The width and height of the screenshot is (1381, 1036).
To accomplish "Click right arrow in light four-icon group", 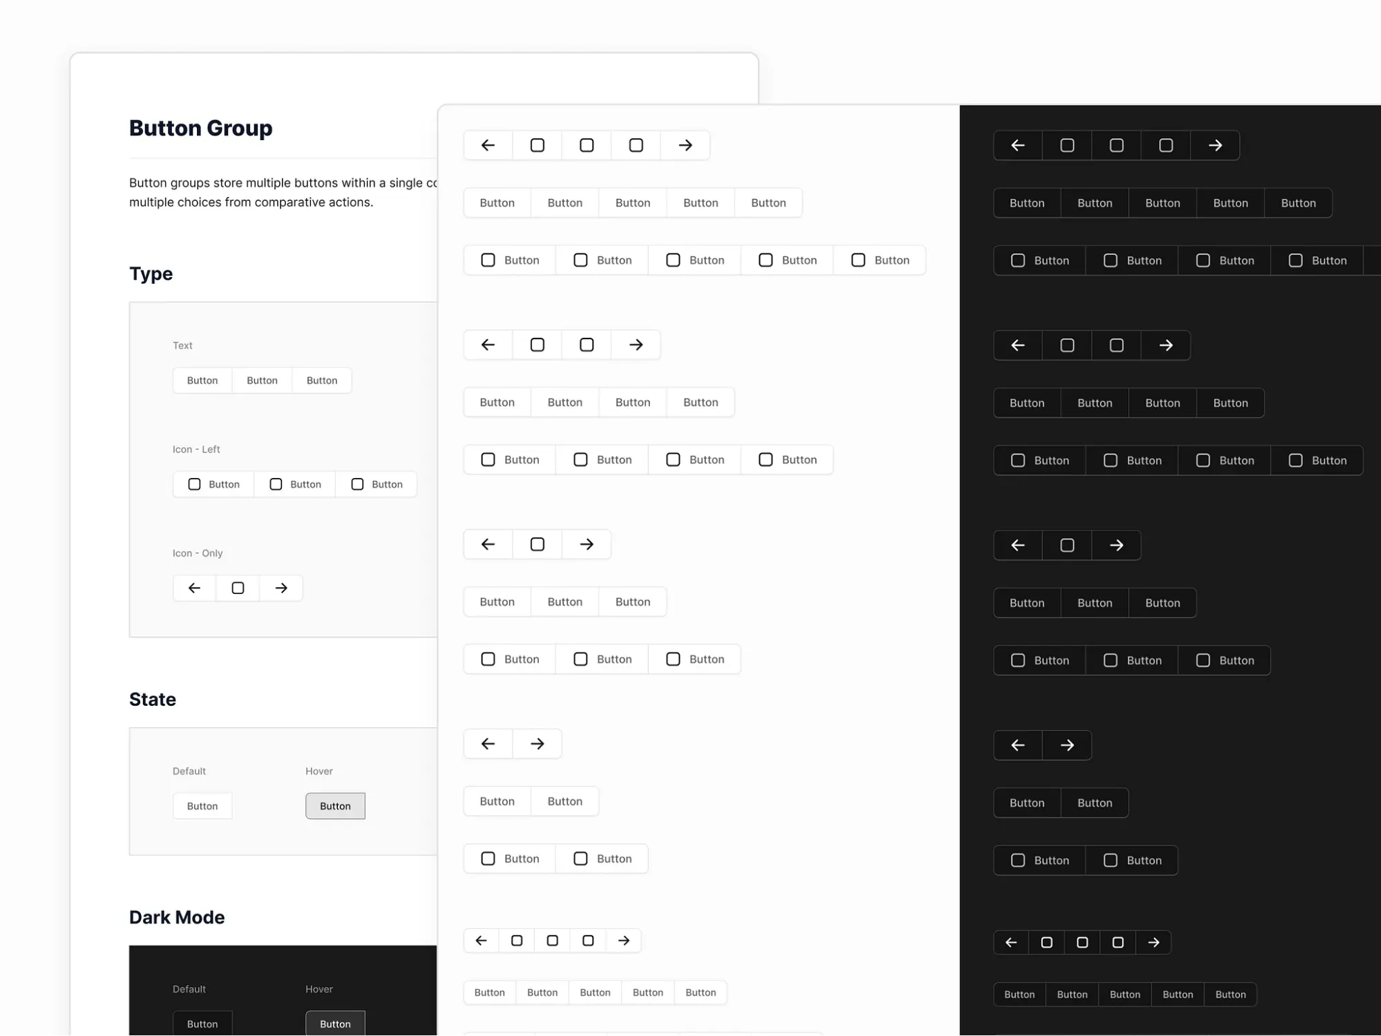I will [636, 345].
